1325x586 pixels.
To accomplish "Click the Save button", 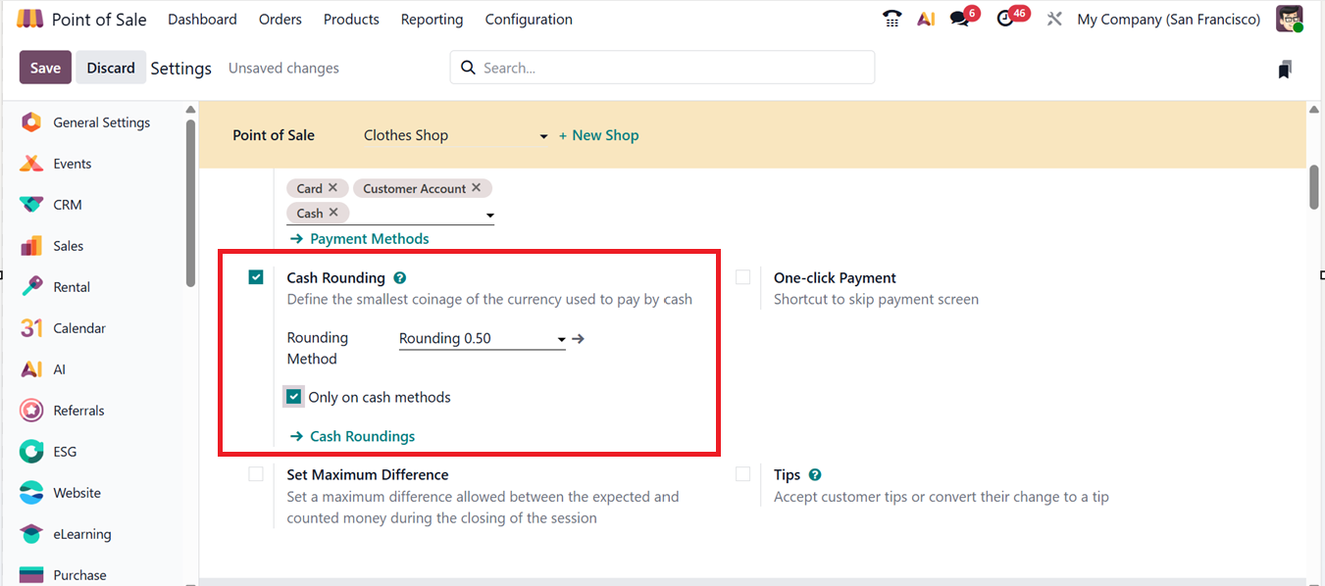I will pos(45,68).
